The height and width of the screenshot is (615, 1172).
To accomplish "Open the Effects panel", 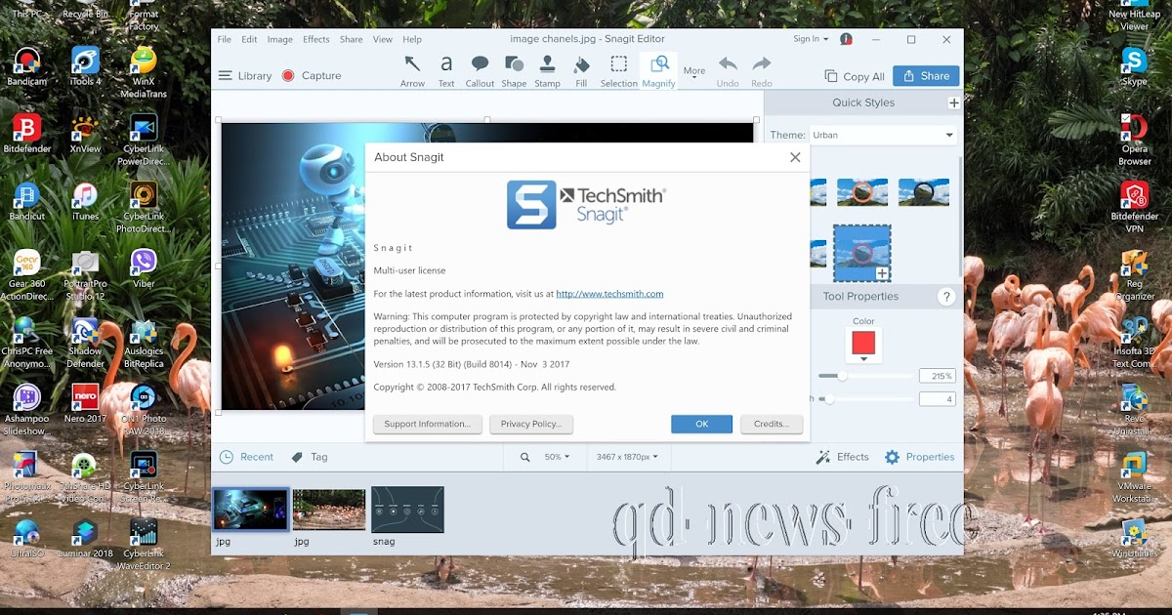I will [841, 457].
